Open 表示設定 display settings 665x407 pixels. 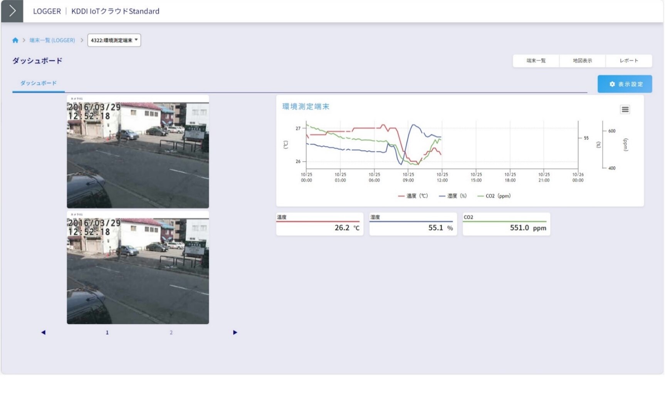[625, 84]
